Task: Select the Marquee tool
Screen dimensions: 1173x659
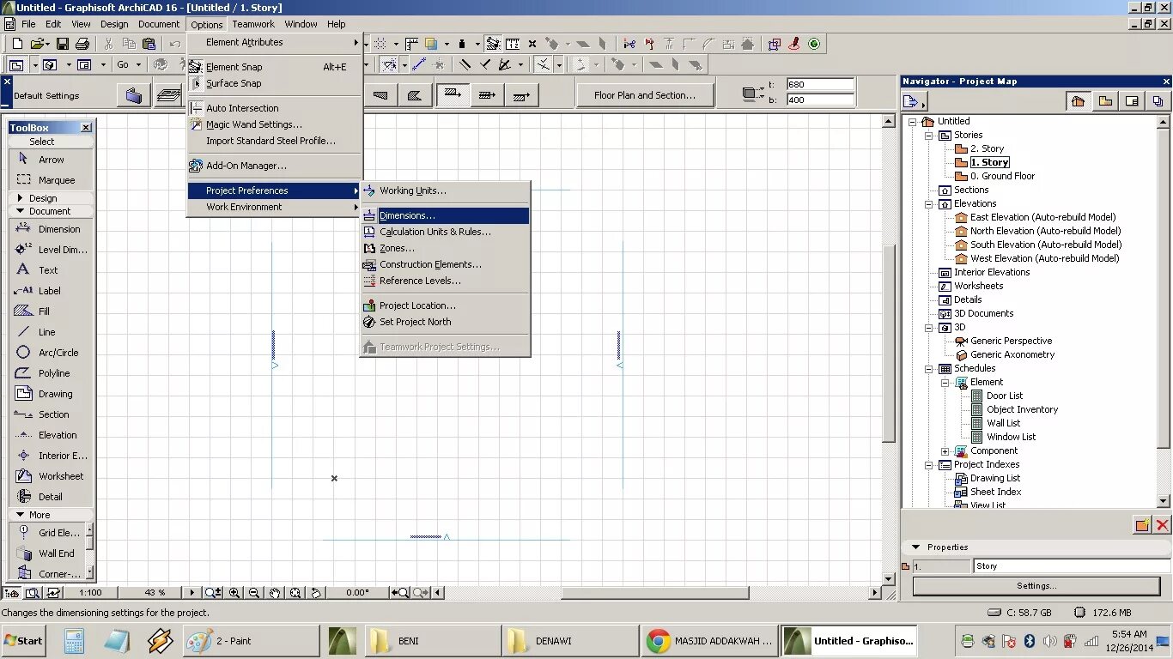Action: pyautogui.click(x=52, y=180)
